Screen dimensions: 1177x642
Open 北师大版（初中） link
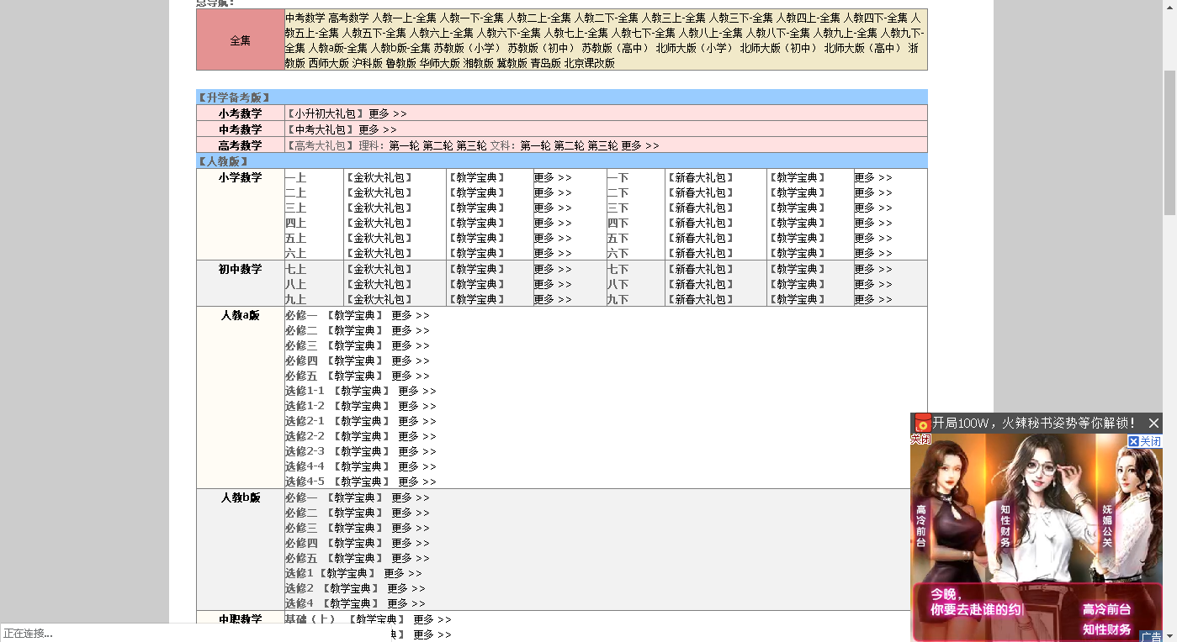[x=780, y=48]
